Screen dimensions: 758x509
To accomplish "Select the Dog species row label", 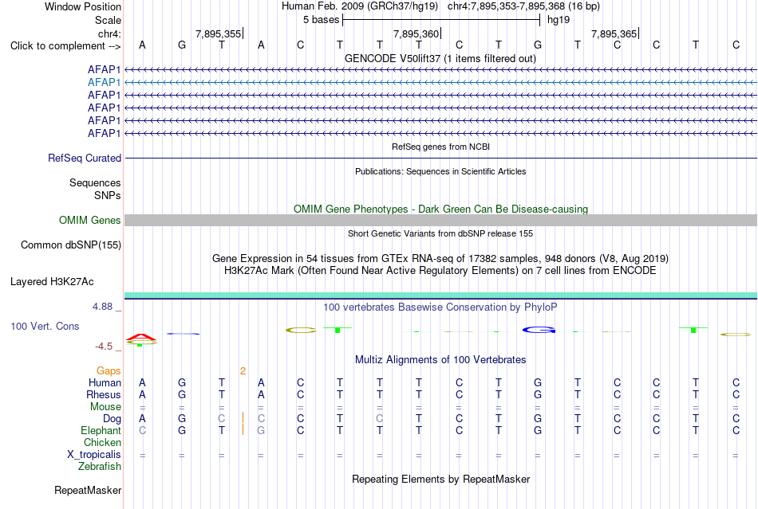I will click(112, 419).
